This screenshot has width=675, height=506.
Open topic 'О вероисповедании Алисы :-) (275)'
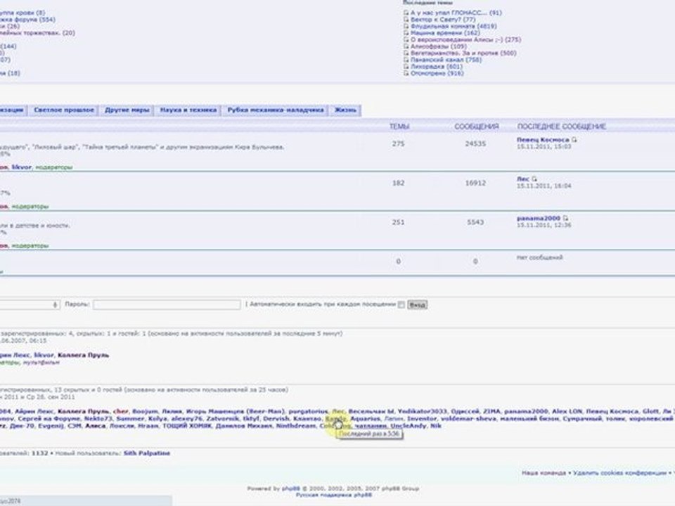coord(465,39)
